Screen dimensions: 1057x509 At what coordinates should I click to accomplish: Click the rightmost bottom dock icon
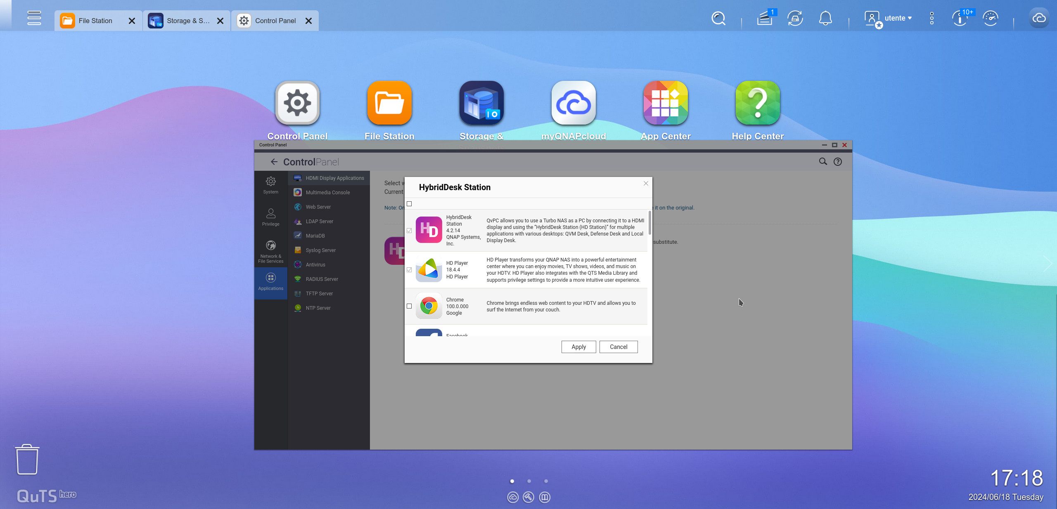point(545,497)
